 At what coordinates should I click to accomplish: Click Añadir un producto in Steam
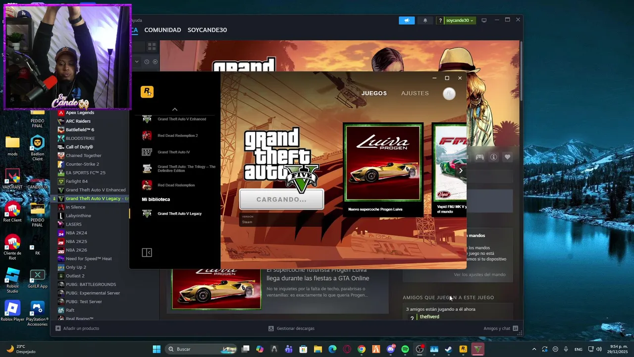pyautogui.click(x=77, y=328)
